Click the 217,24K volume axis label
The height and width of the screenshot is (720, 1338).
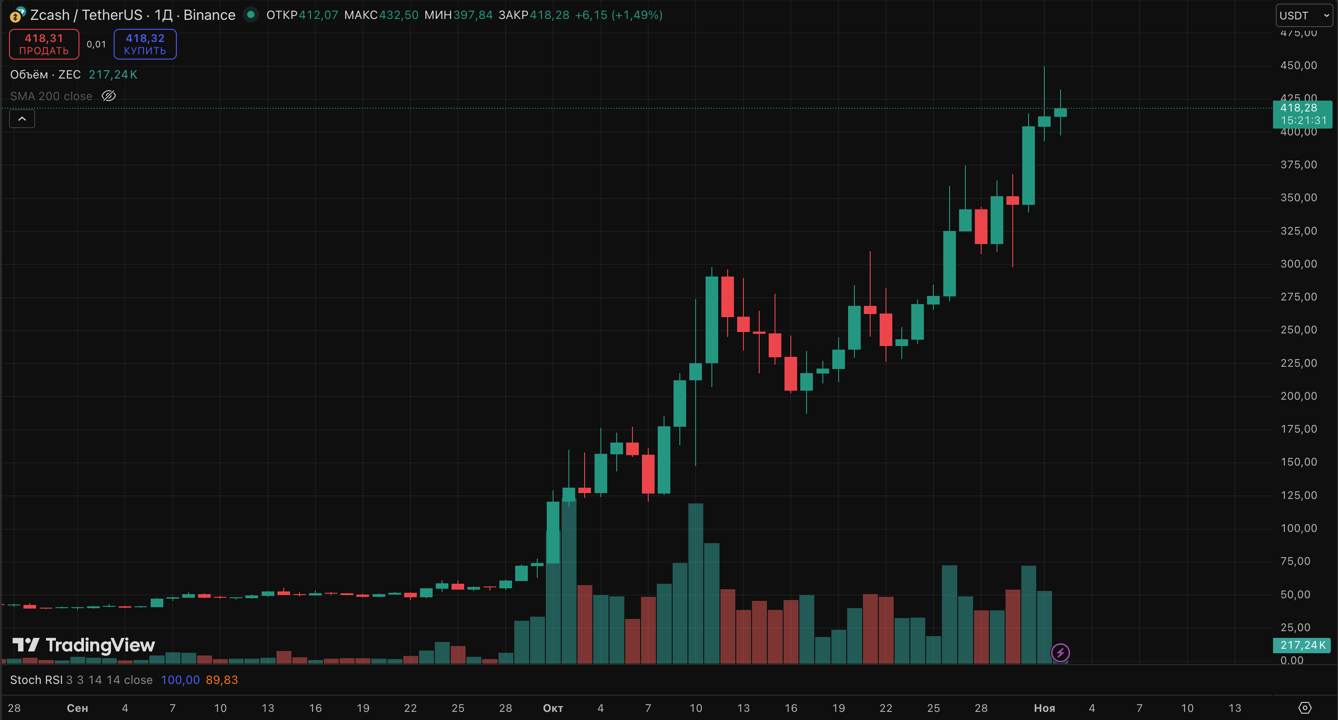1302,645
